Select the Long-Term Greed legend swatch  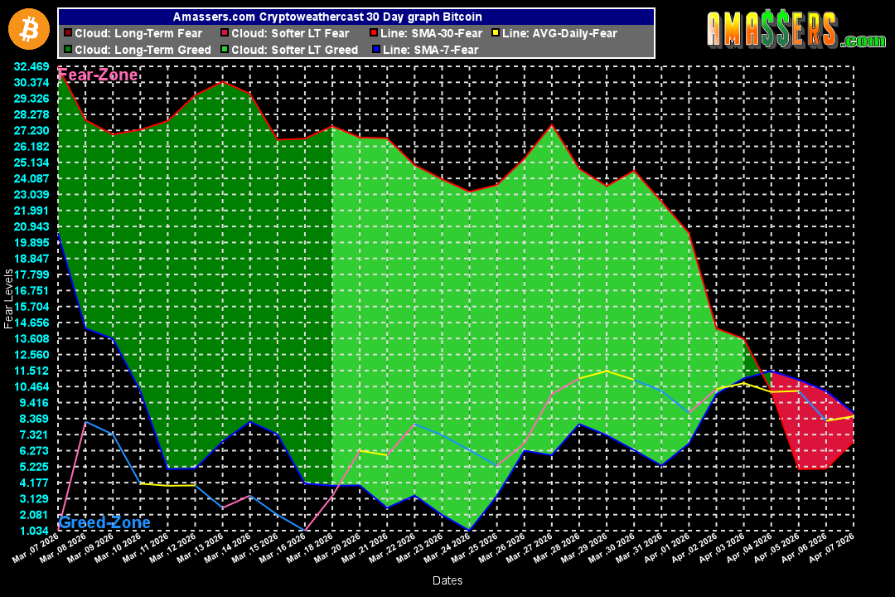point(67,50)
